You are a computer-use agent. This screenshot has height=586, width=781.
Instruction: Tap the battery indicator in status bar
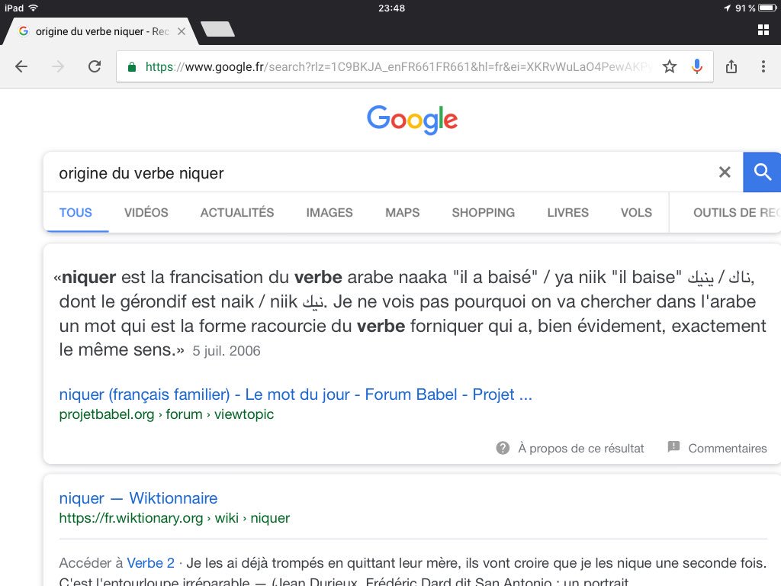767,8
